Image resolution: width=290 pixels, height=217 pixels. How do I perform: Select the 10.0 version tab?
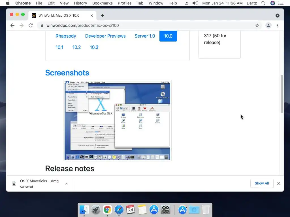[x=168, y=36]
